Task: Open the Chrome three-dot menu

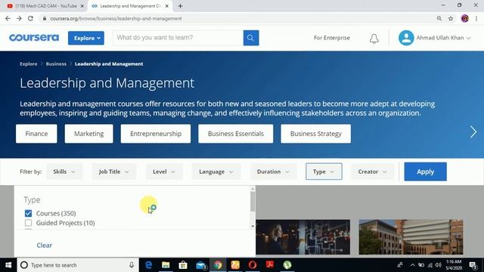Action: pos(476,18)
